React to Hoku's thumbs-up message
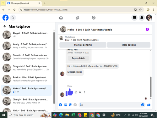 pos(76,92)
